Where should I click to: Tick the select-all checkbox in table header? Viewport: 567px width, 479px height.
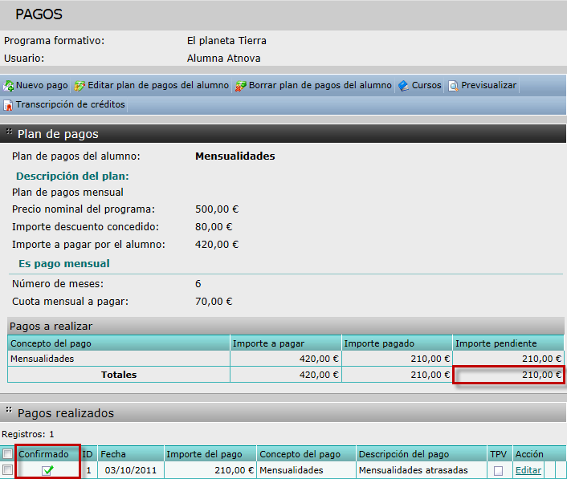click(7, 453)
